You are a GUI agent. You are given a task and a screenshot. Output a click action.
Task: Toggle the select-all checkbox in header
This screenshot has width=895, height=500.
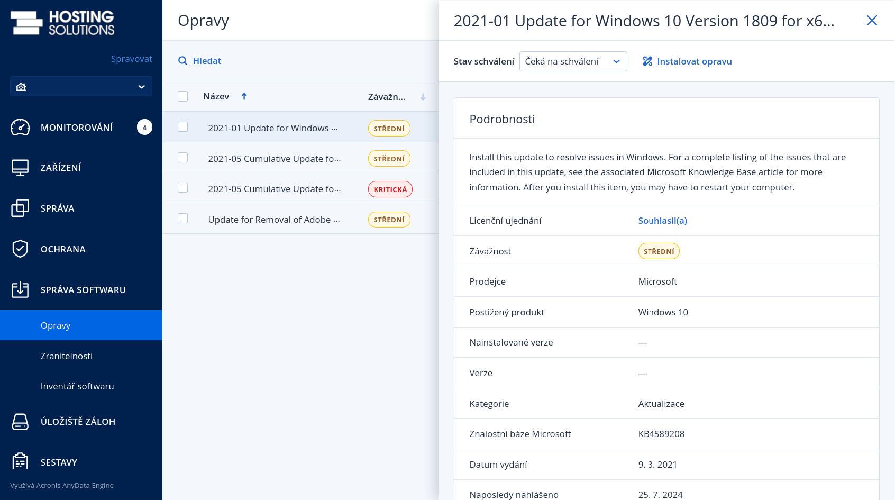click(183, 96)
